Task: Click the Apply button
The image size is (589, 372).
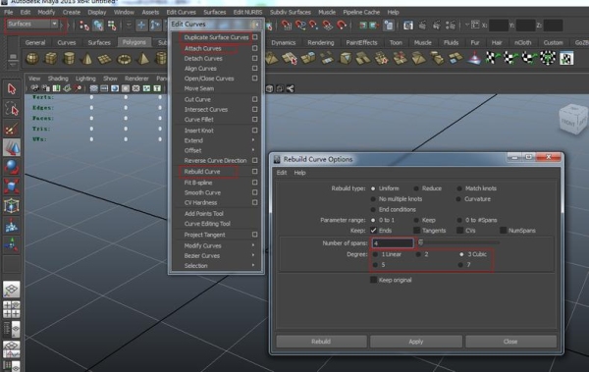Action: pos(416,342)
